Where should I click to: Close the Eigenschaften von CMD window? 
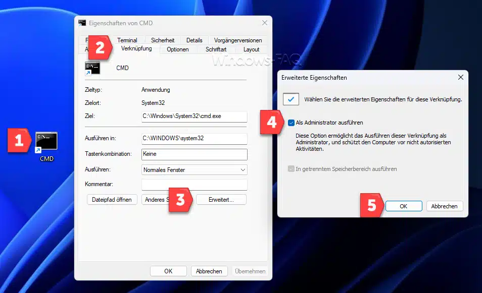click(265, 23)
